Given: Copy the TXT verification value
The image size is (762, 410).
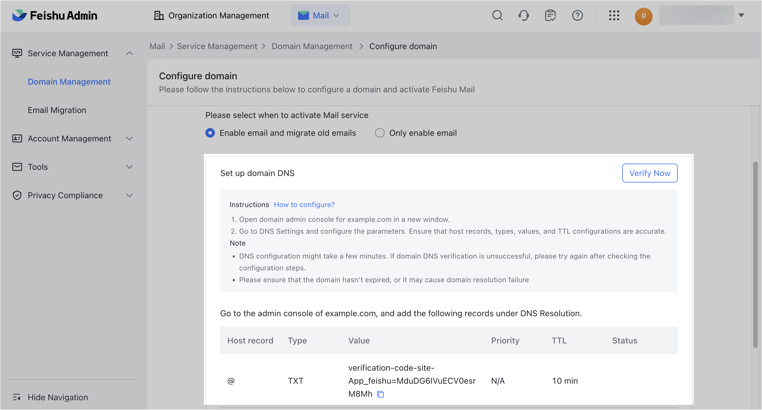Looking at the screenshot, I should pyautogui.click(x=380, y=394).
